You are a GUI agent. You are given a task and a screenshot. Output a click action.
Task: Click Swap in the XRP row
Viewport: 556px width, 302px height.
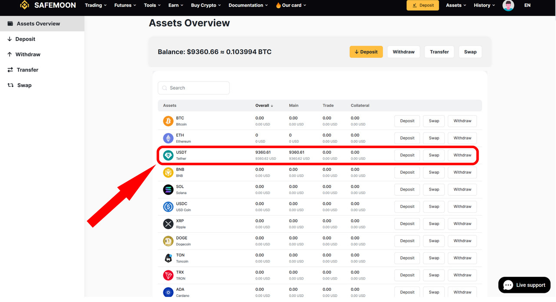click(x=434, y=224)
